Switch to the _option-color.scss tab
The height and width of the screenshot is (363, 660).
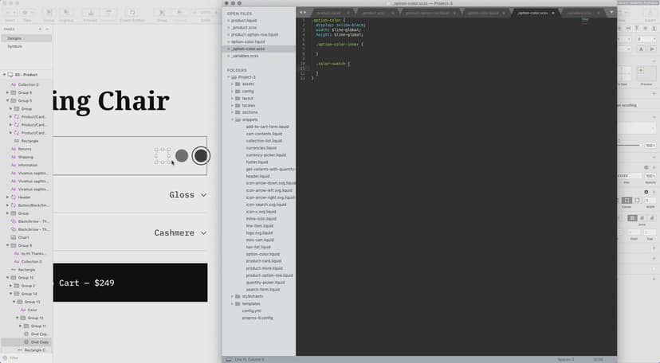tap(532, 14)
